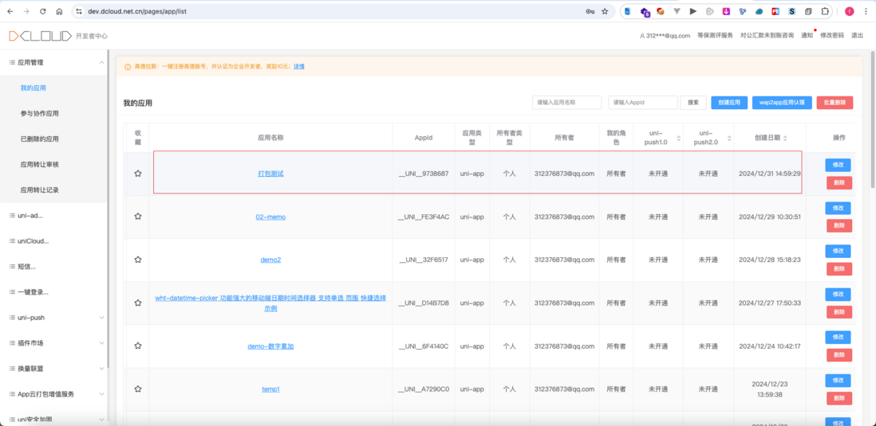Bookmark this page with the star icon
Screen dimensions: 876x426
(605, 11)
